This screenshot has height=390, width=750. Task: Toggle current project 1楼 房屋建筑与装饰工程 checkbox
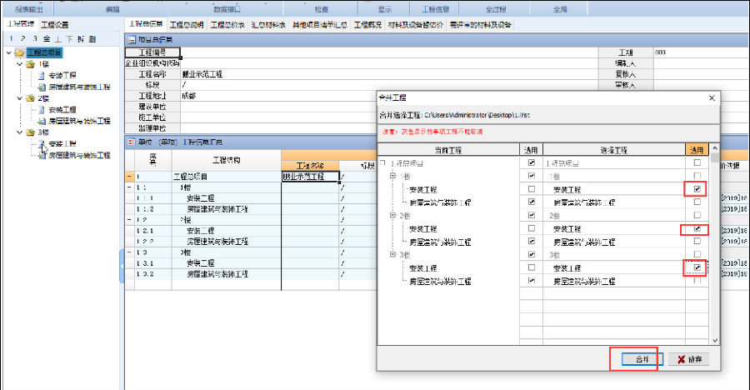[x=532, y=202]
